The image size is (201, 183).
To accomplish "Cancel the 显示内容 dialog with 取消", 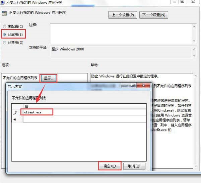I will tap(134, 166).
